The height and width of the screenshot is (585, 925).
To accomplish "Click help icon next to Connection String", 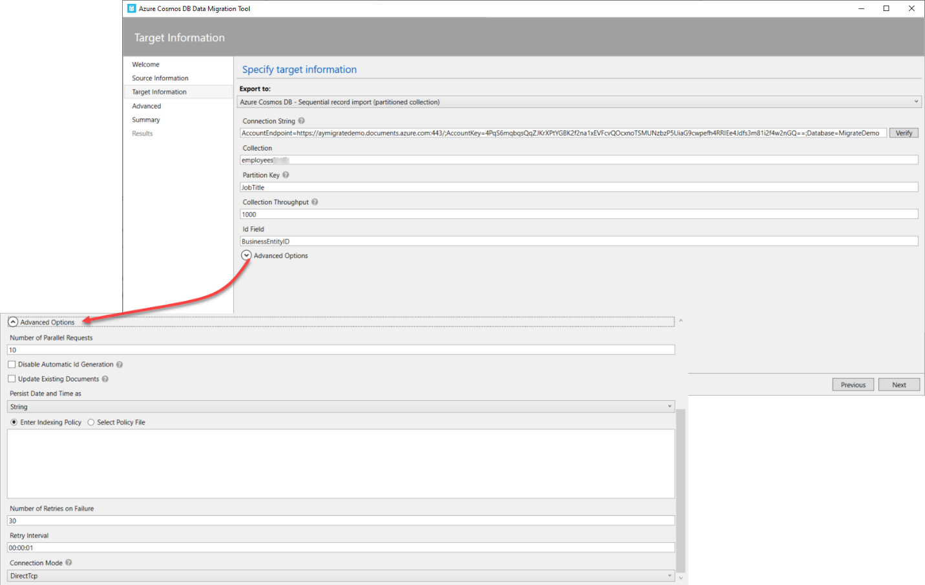I will click(x=301, y=121).
